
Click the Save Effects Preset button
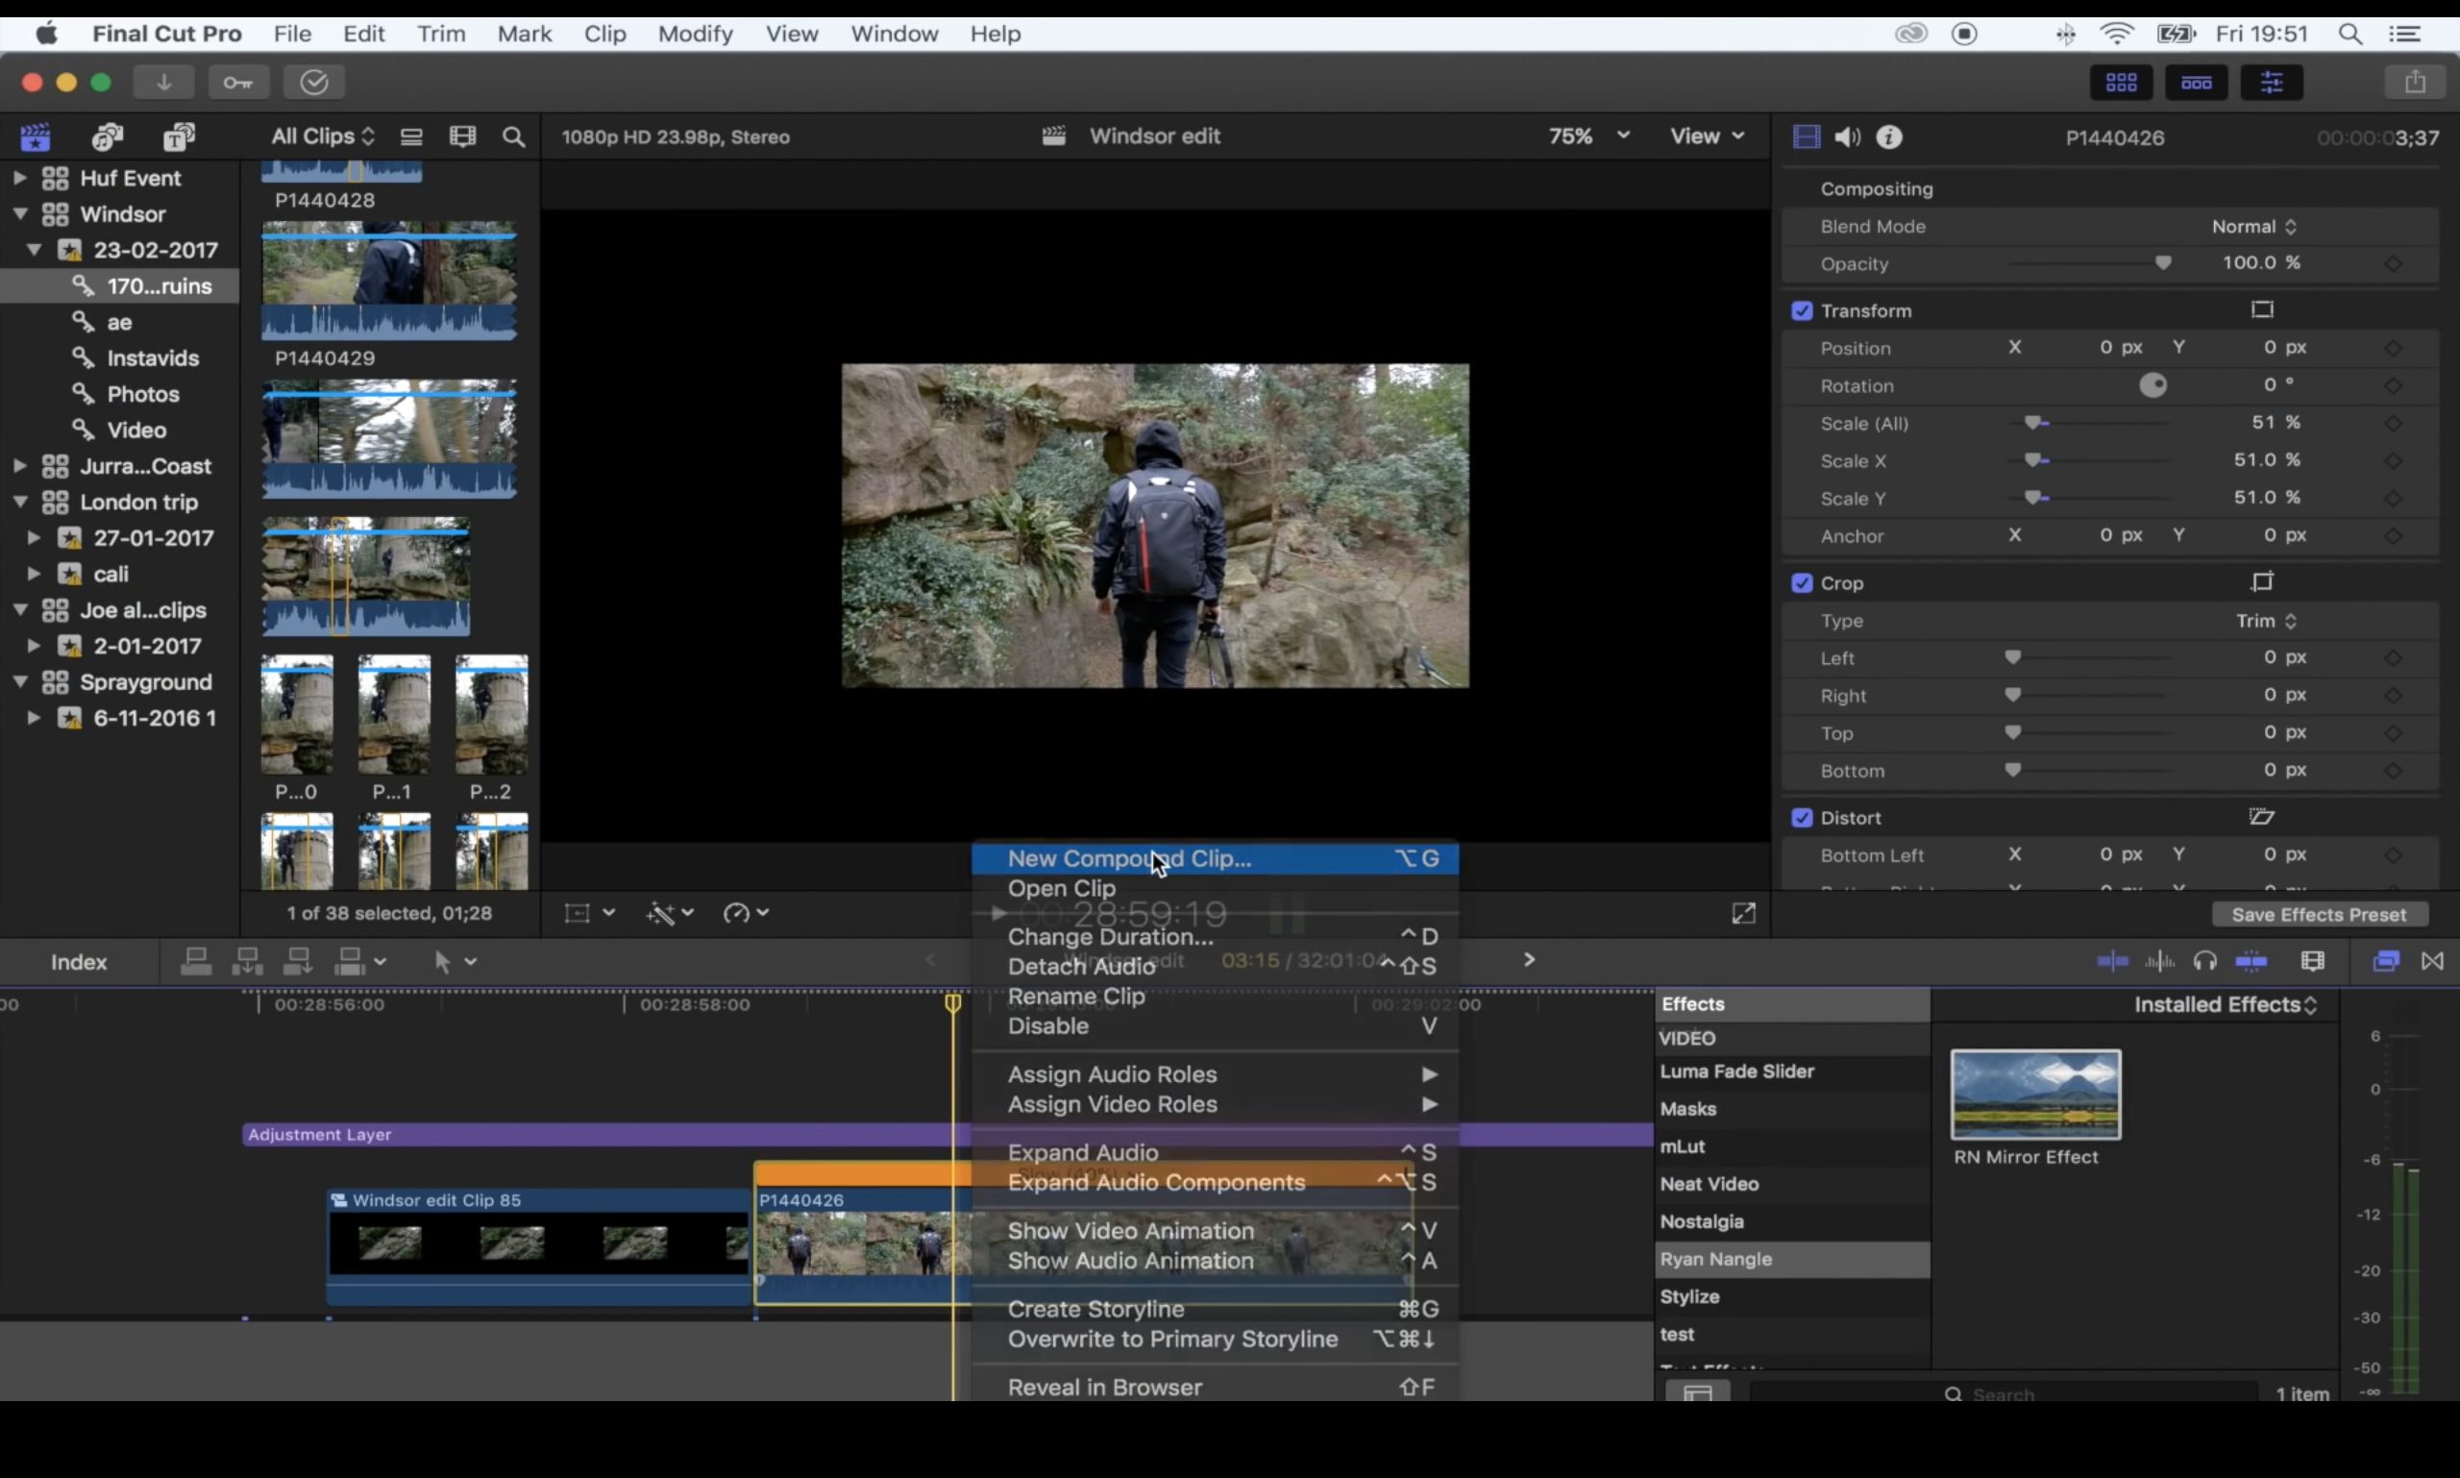tap(2319, 914)
